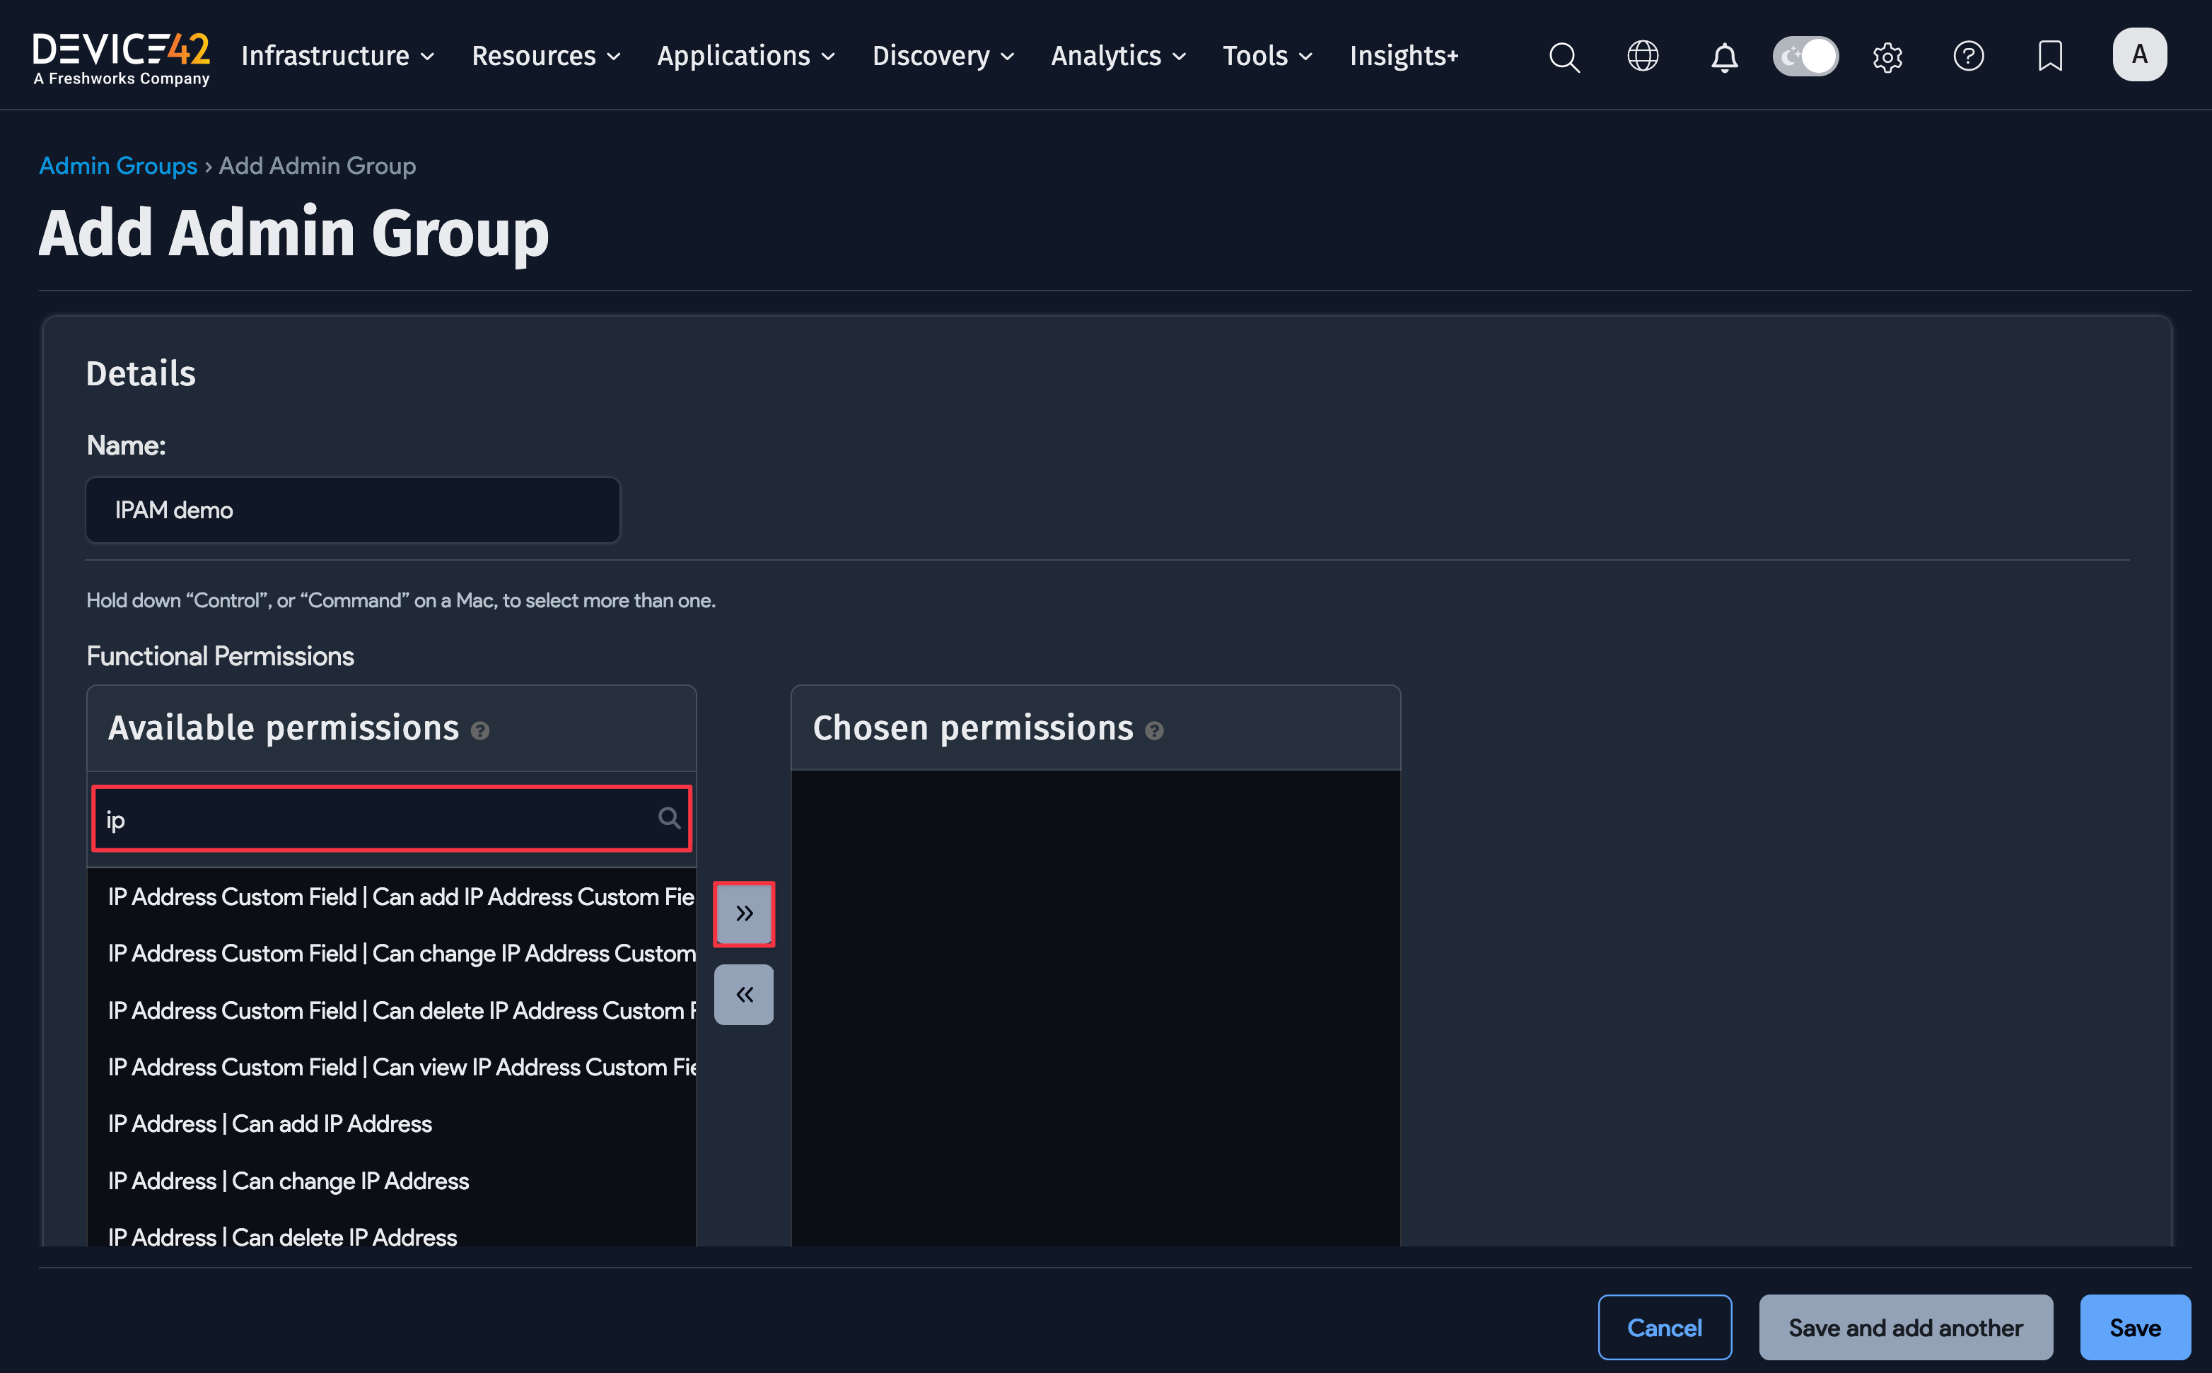Open notifications bell
The height and width of the screenshot is (1373, 2212).
pyautogui.click(x=1723, y=57)
